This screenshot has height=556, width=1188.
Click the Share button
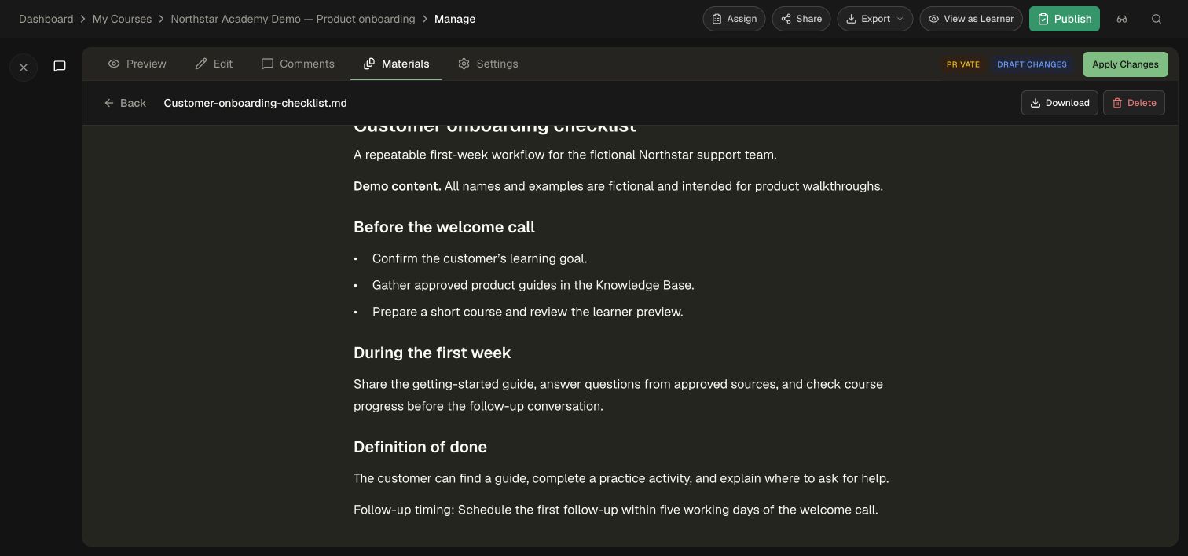801,19
